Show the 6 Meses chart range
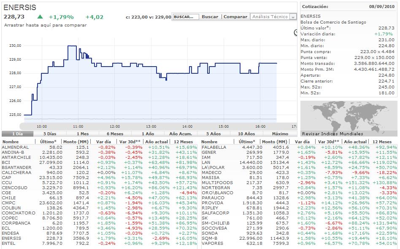Screen dimensions: 400x249 115,134
